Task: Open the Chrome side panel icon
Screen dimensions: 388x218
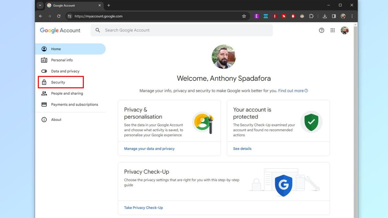Action: tap(334, 16)
